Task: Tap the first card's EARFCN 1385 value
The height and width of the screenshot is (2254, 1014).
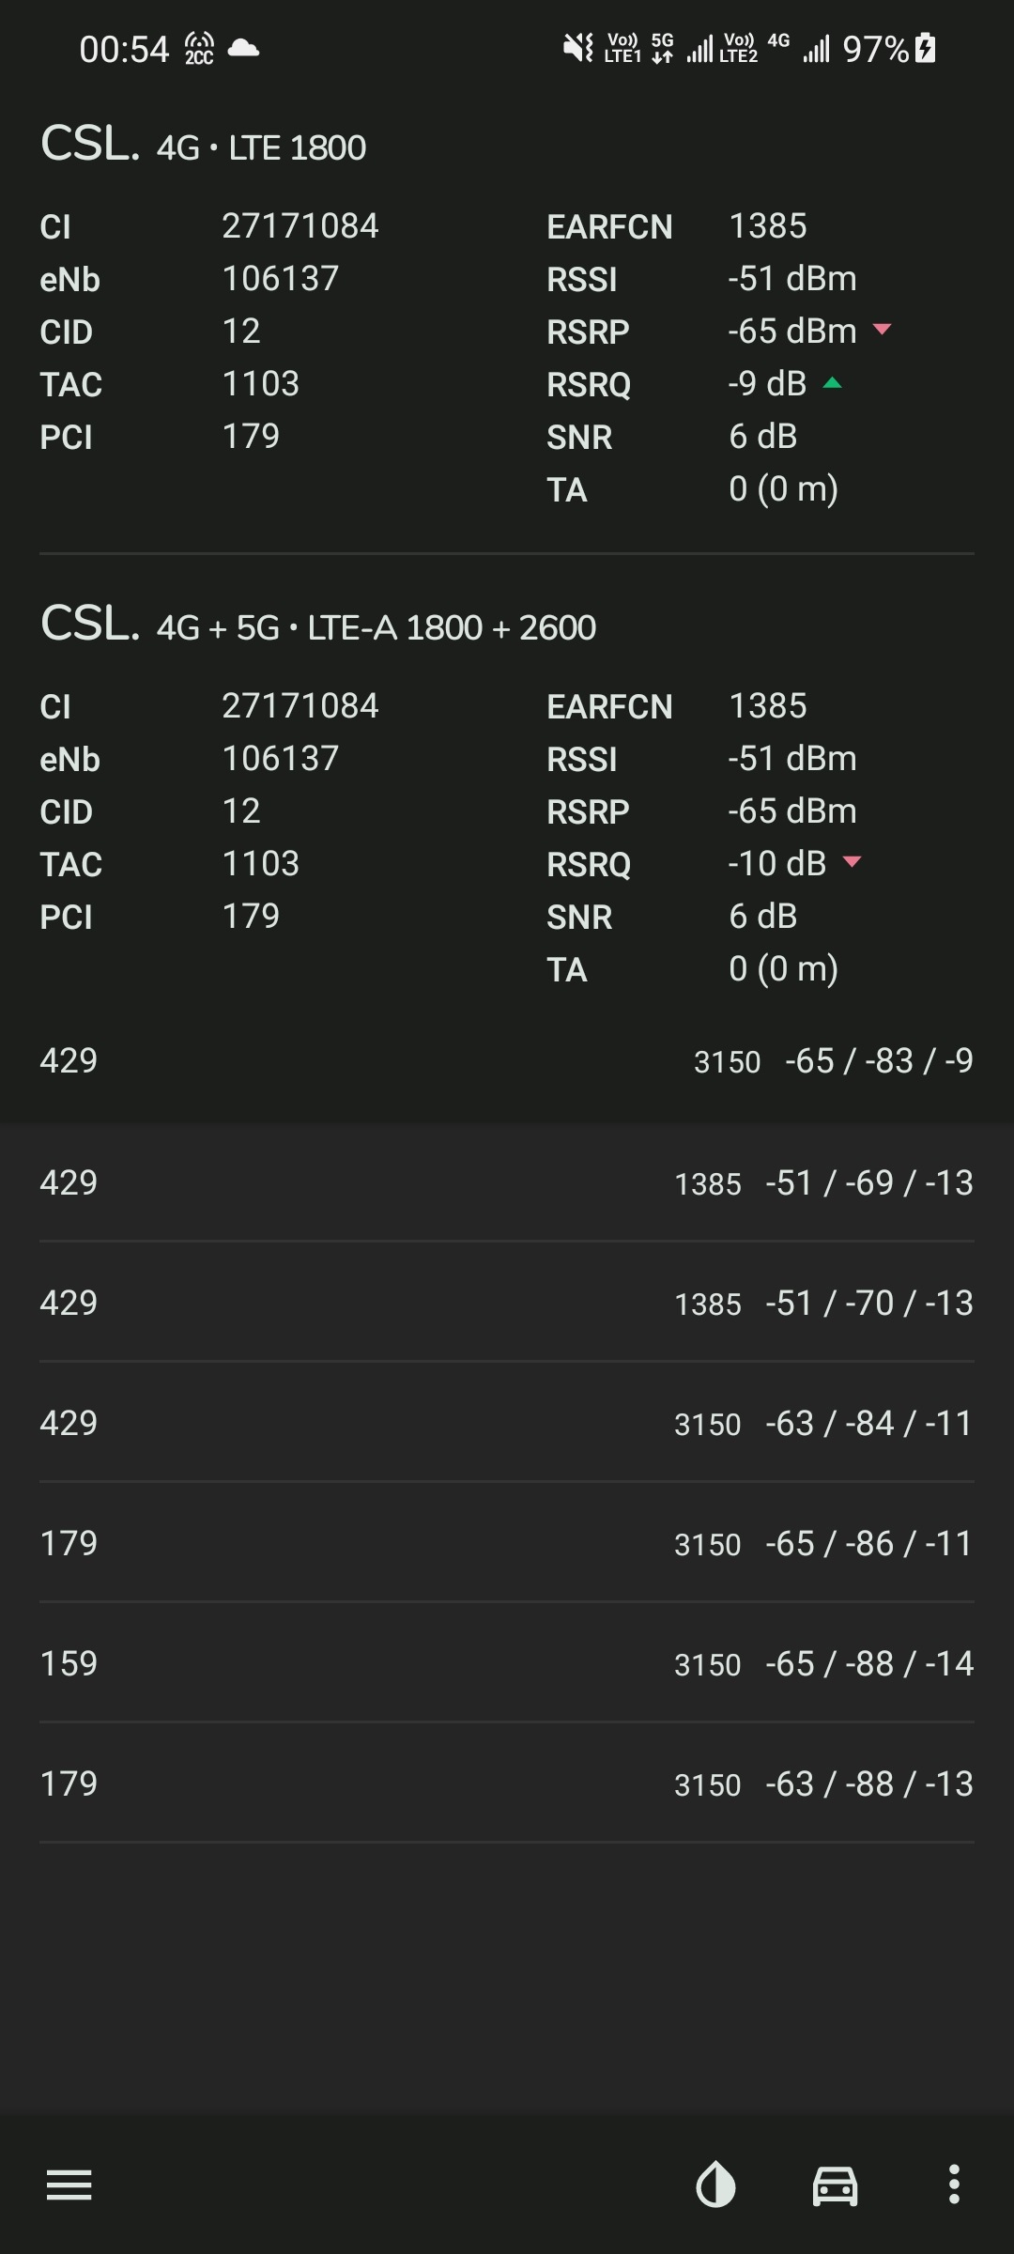Action: coord(768,225)
